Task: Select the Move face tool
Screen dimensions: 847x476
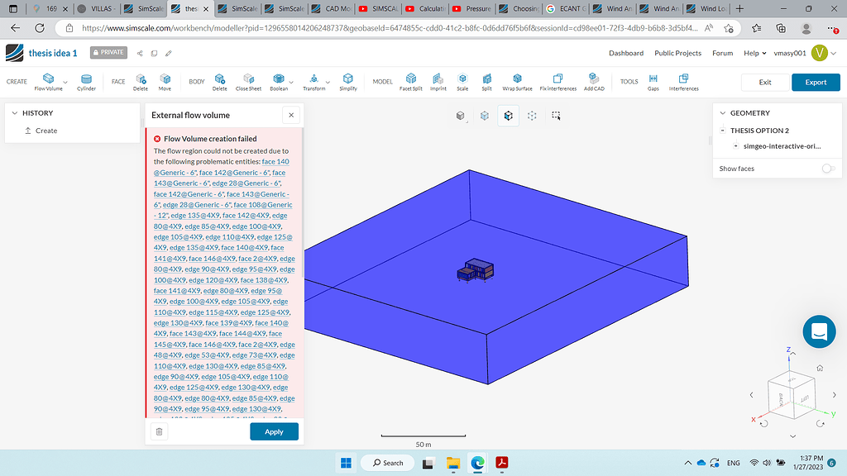Action: point(165,81)
